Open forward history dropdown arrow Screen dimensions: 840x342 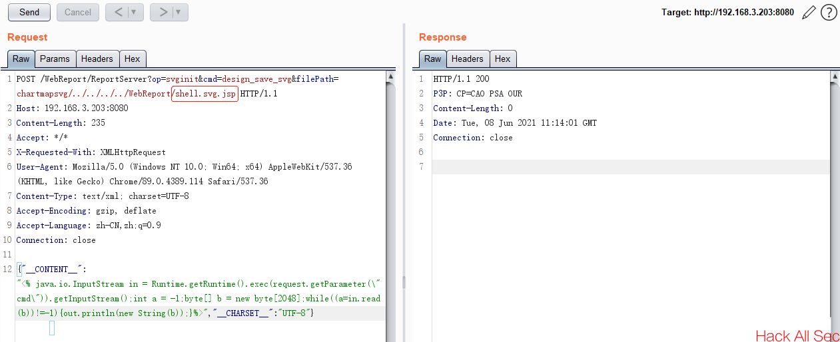coord(180,12)
